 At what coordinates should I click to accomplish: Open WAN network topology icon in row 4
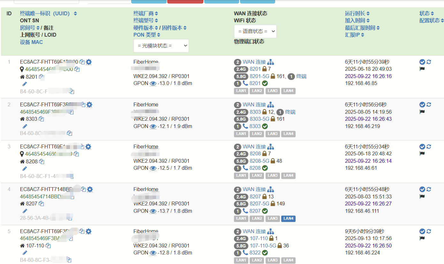pos(271,189)
